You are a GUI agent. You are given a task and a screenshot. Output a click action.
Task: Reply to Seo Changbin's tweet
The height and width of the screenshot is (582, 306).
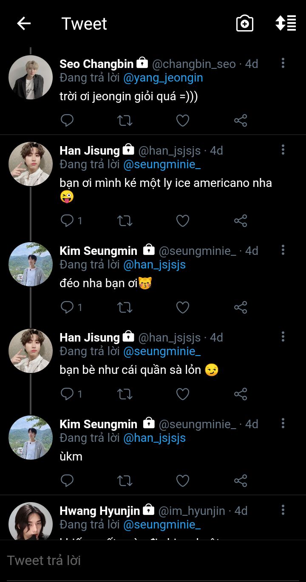pos(67,121)
